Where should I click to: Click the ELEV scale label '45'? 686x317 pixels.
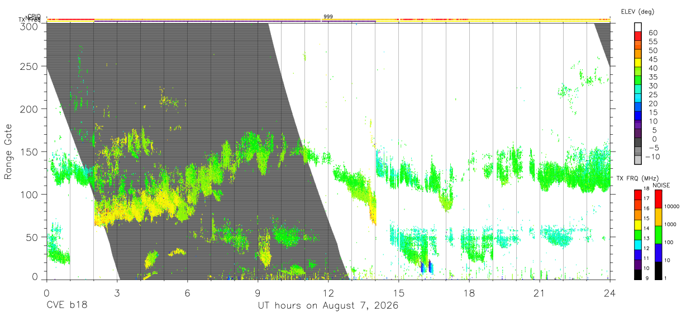(x=652, y=59)
